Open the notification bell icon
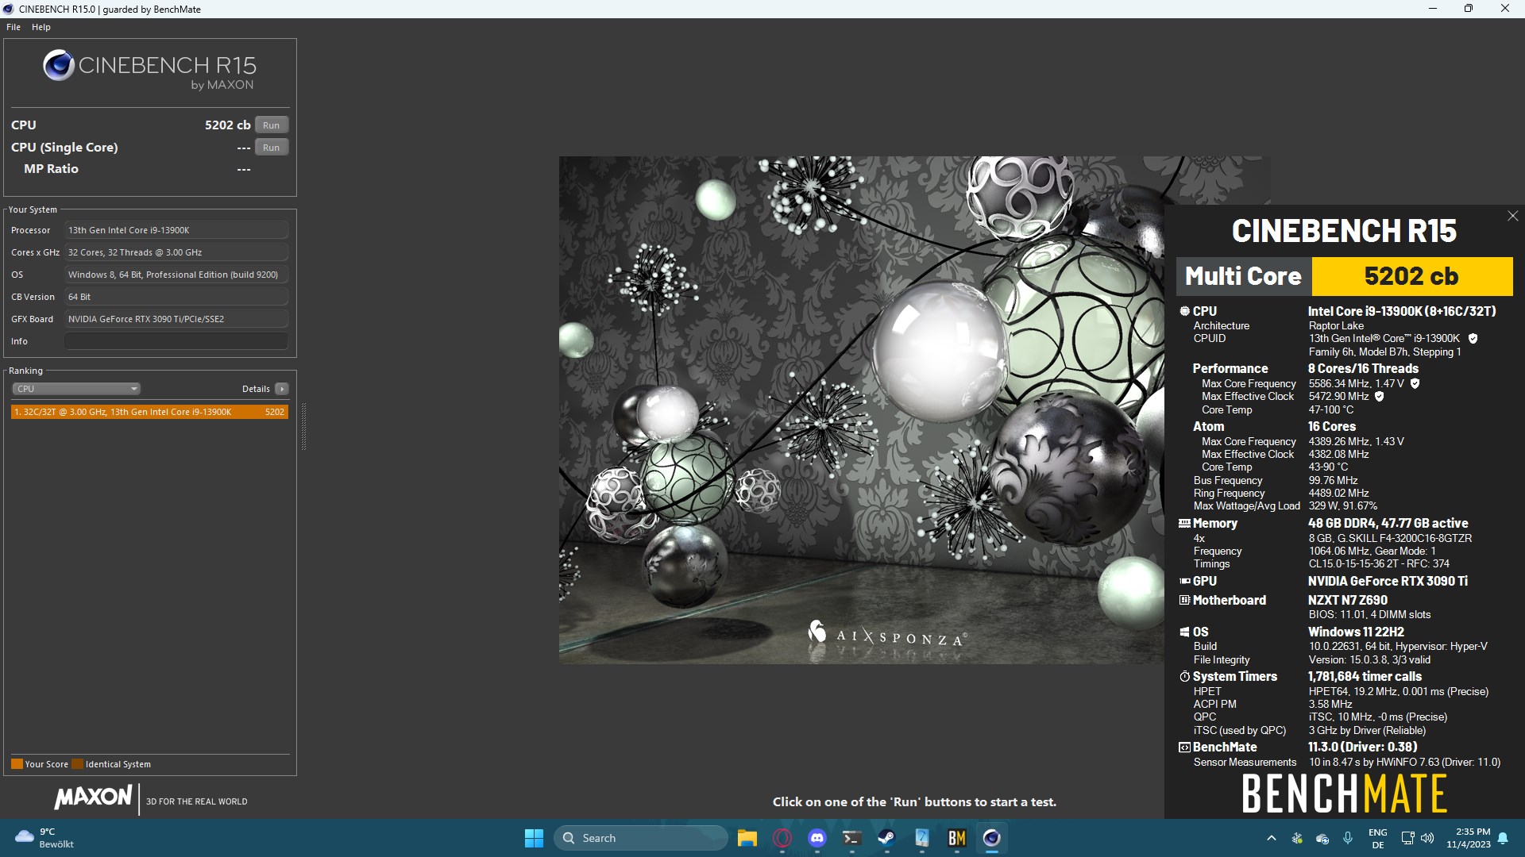This screenshot has height=857, width=1525. coord(1503,838)
